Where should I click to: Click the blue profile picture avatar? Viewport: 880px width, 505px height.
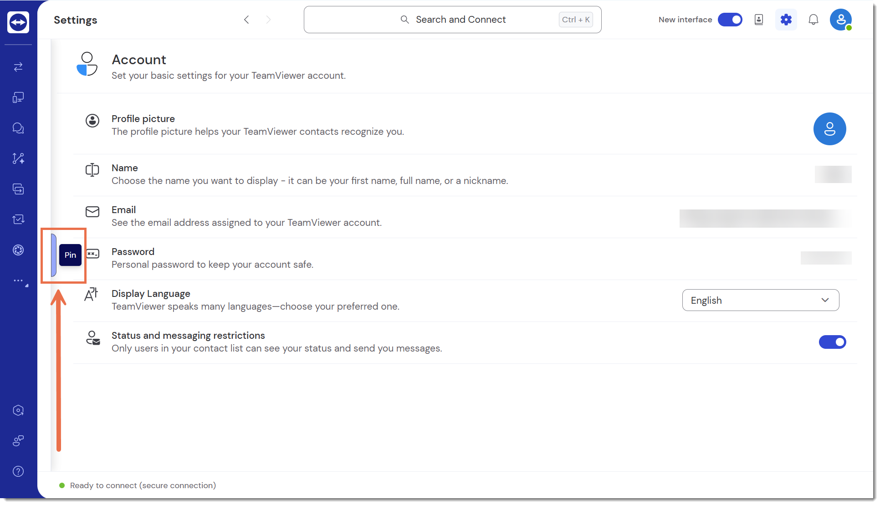[829, 129]
